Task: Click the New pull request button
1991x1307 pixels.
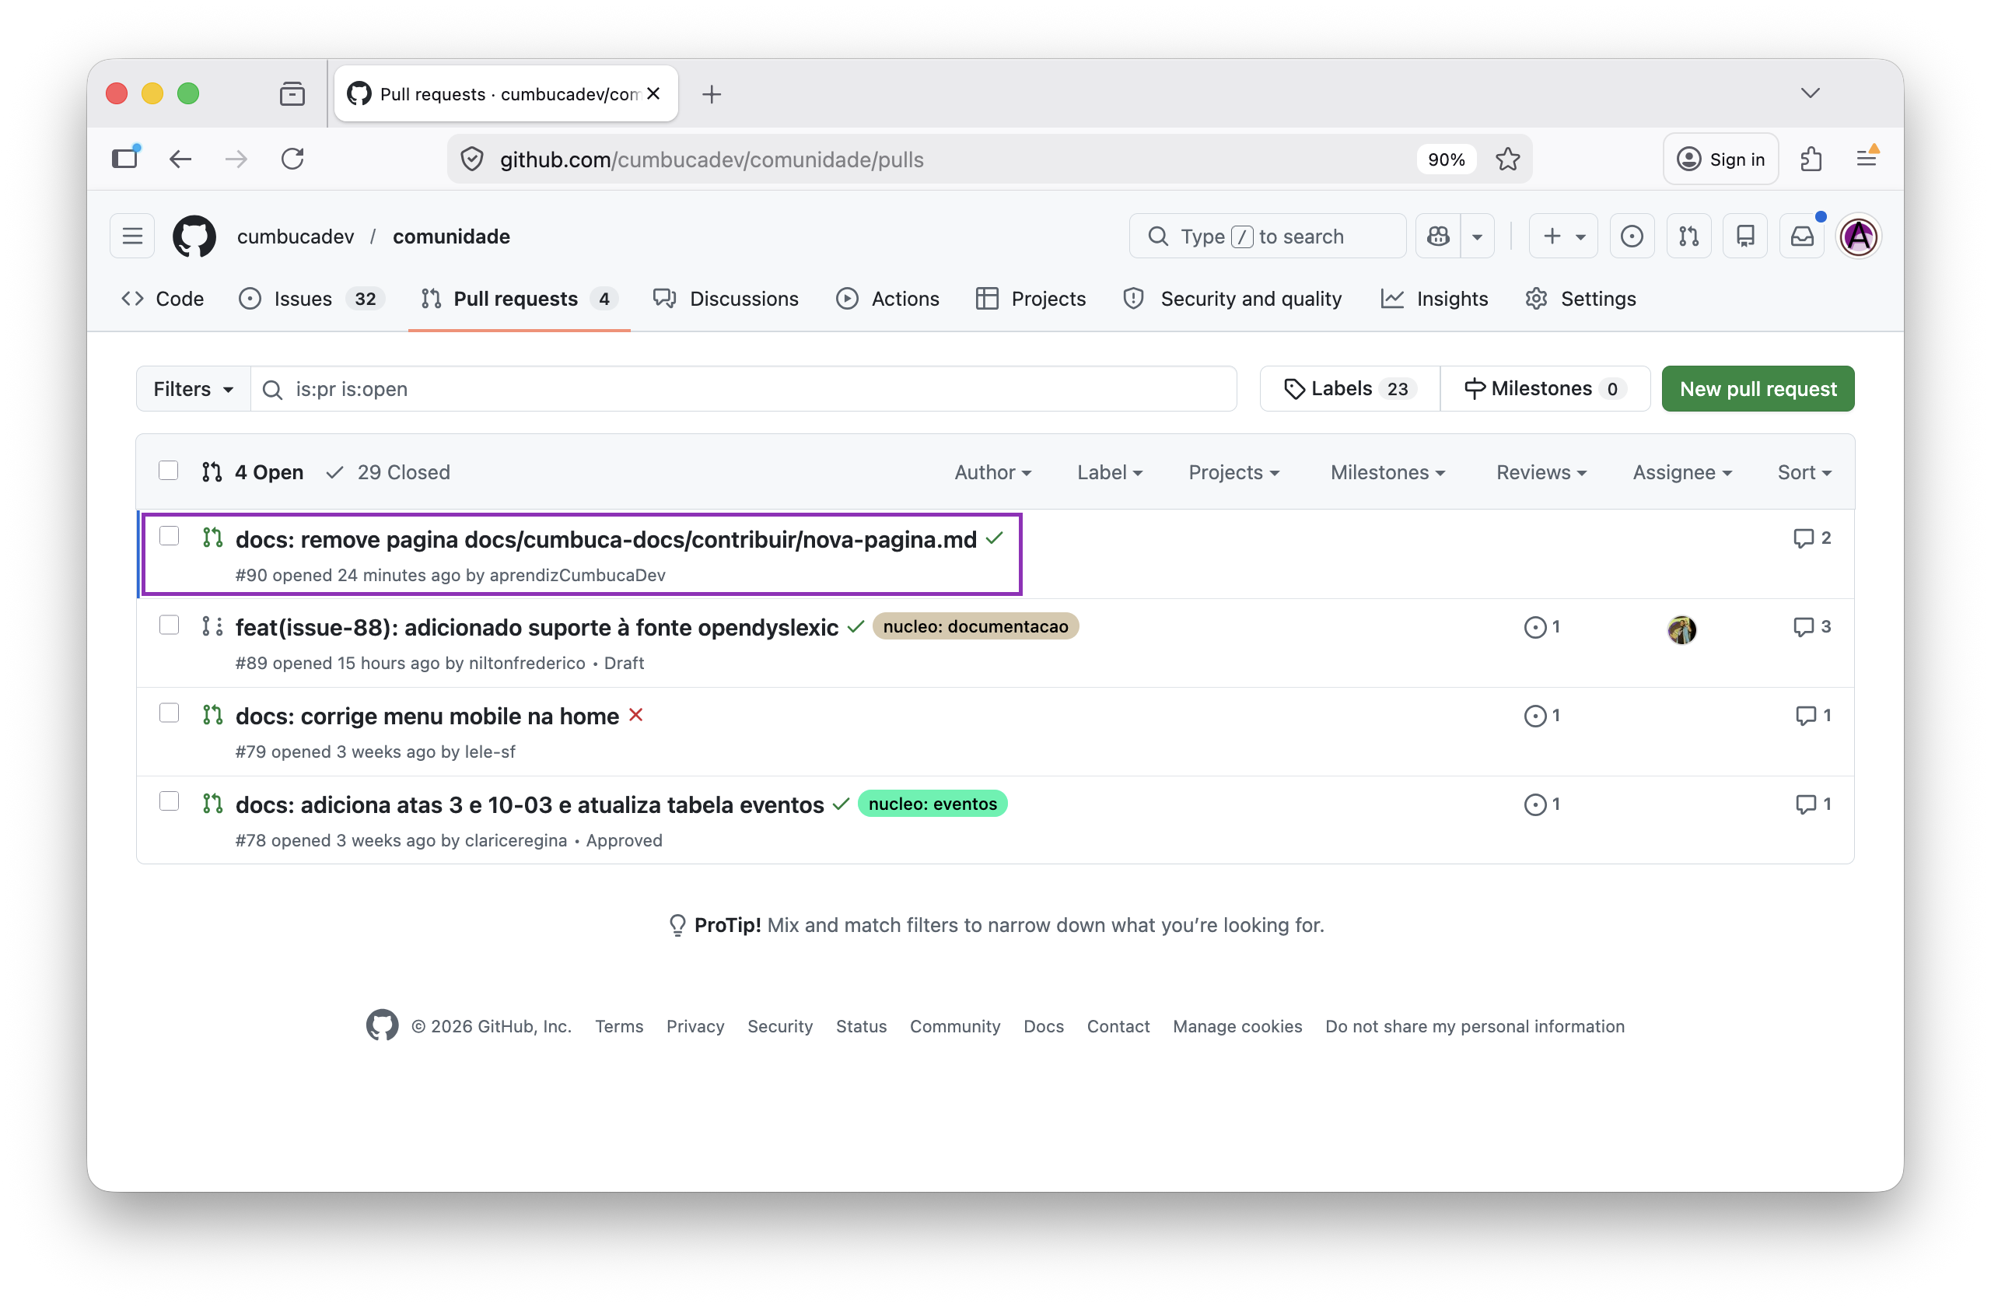Action: [1758, 389]
